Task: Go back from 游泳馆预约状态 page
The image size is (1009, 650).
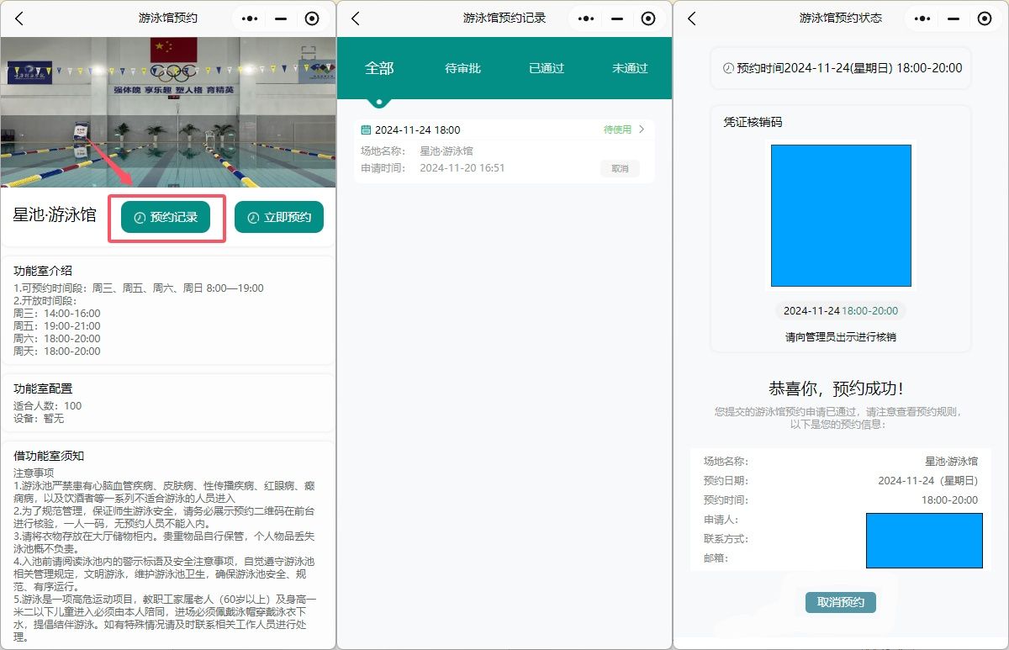Action: click(x=692, y=18)
